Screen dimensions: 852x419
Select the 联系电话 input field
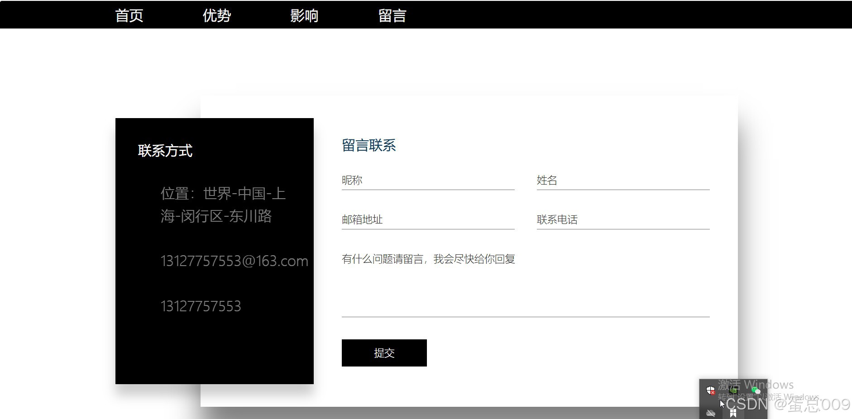pos(622,220)
